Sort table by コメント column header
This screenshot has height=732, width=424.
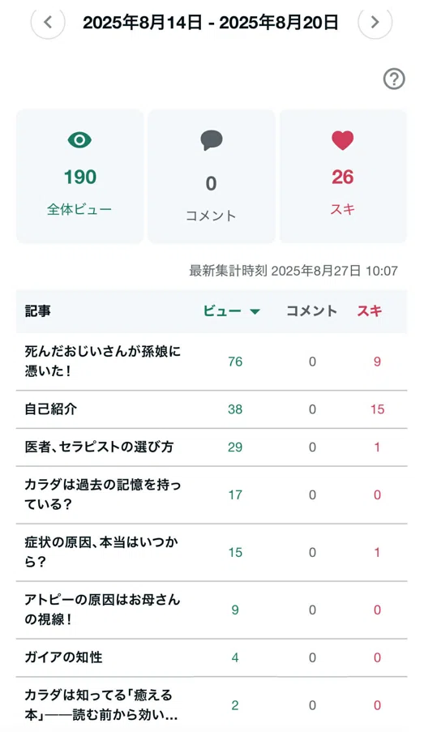tap(311, 311)
